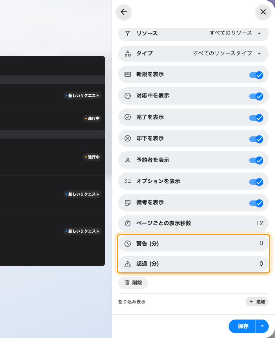Click the top 新しいリクエスト badge in the preview
The image size is (275, 338).
click(82, 96)
